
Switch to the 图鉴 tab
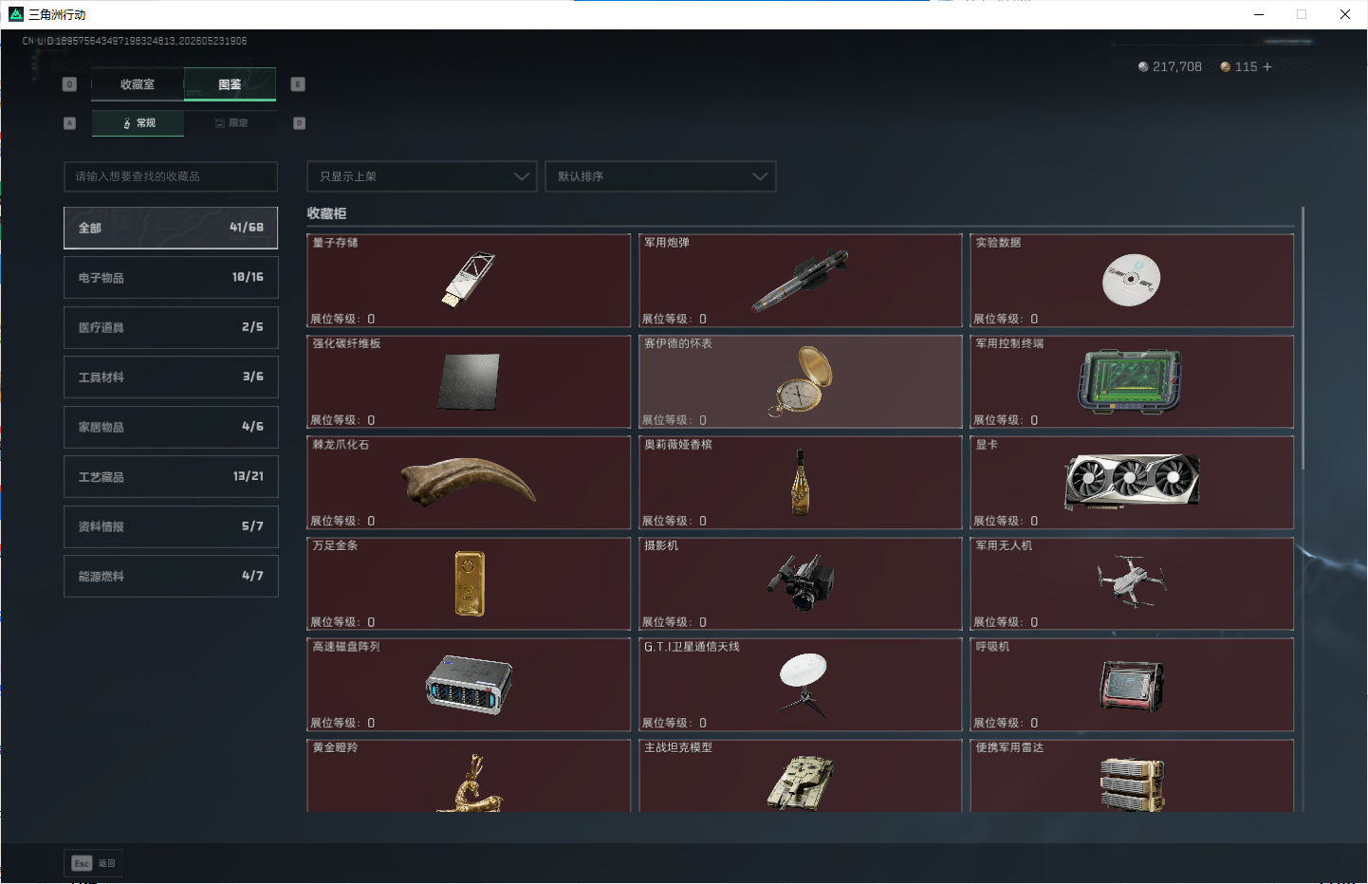[x=230, y=84]
